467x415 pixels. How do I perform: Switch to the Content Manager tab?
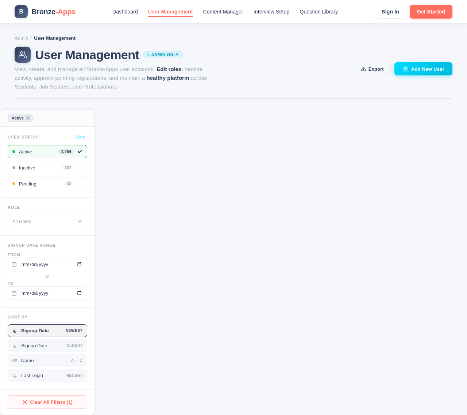point(223,11)
